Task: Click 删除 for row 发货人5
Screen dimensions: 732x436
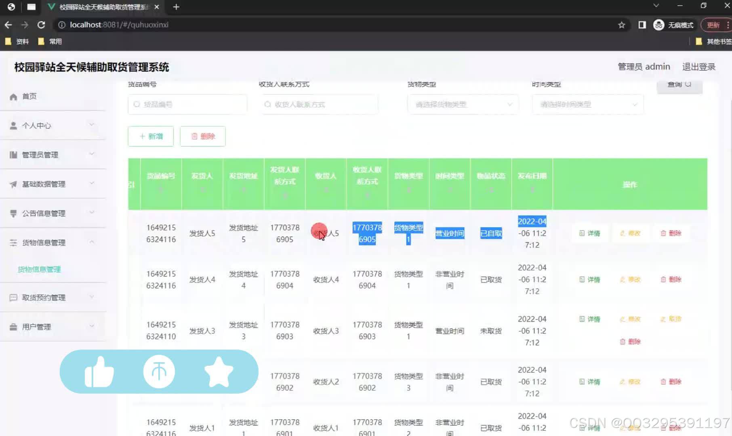Action: tap(671, 233)
